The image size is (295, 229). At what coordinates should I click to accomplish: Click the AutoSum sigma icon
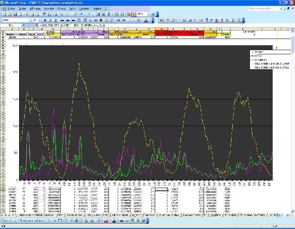[x=109, y=14]
